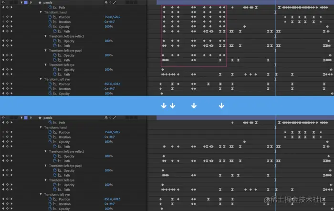Click left eye pupil Opacity graph icon, lower timeline
334x211 pixels.
click(x=60, y=170)
